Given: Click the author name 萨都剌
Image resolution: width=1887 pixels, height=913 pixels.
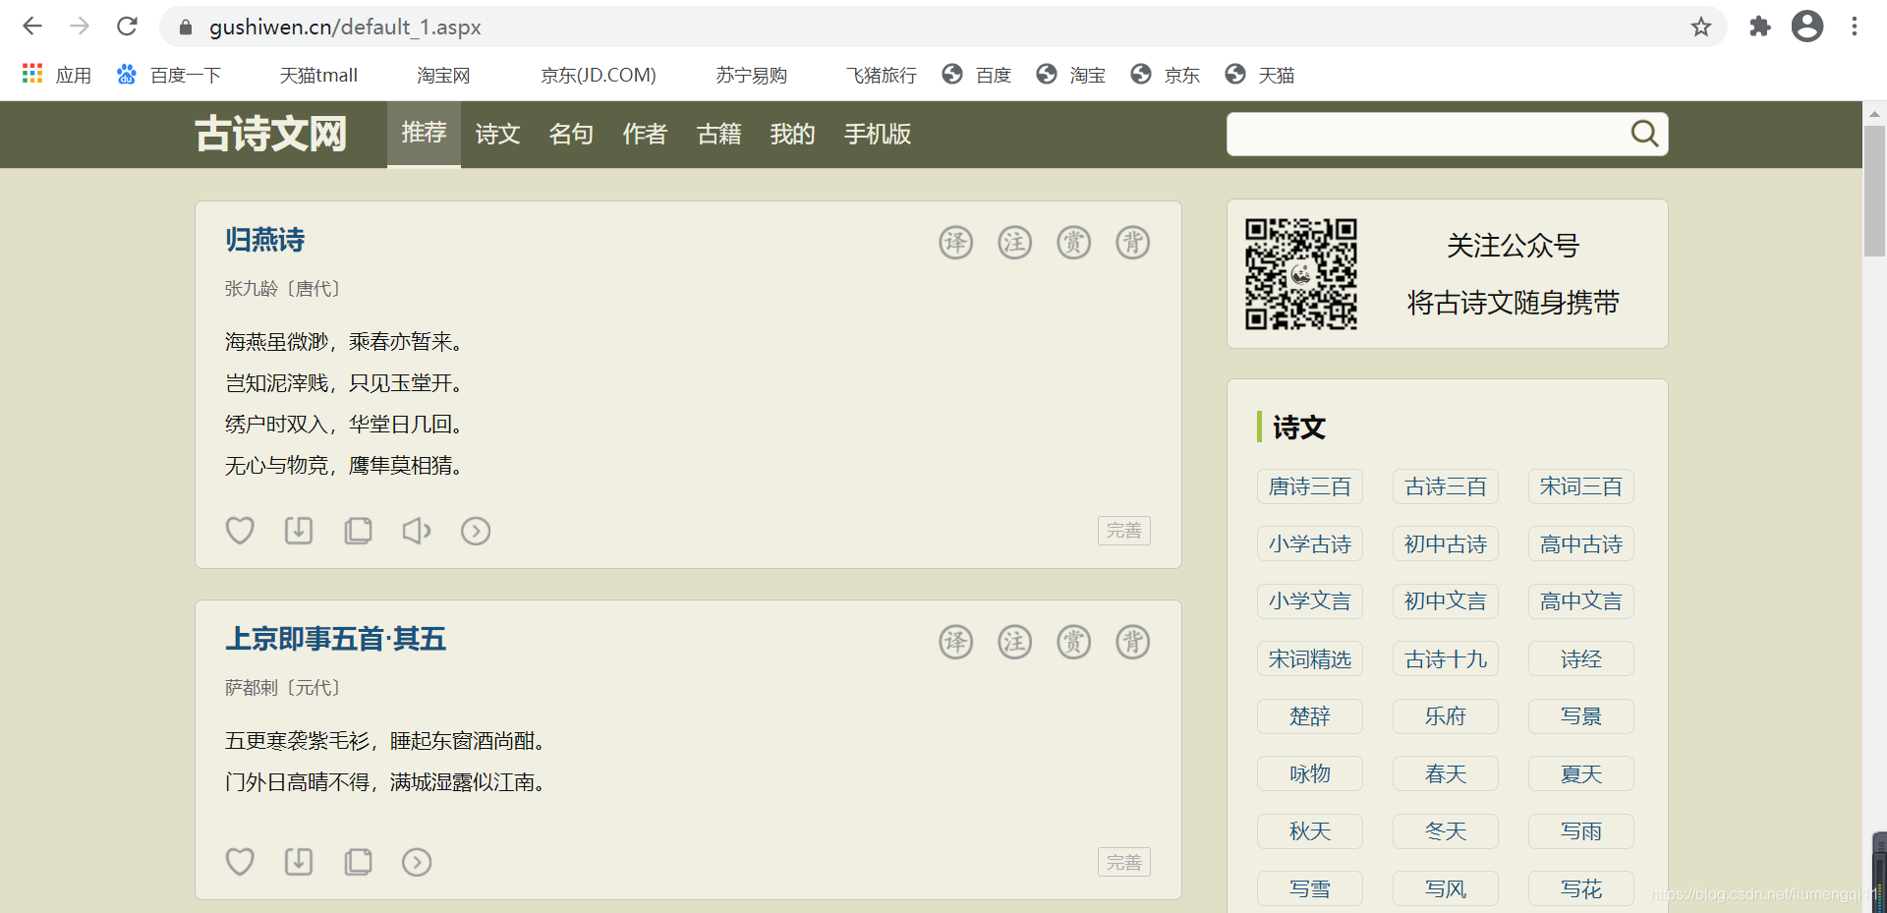Looking at the screenshot, I should pos(252,688).
